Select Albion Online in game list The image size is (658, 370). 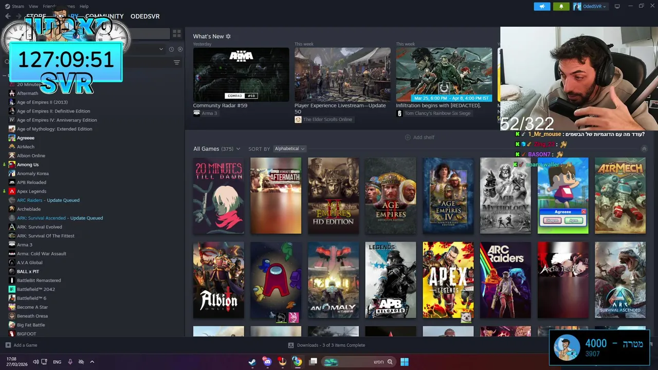tap(31, 156)
